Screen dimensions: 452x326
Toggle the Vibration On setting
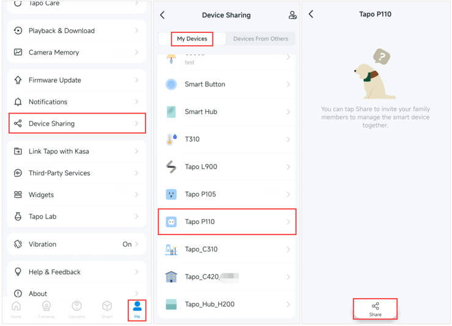tap(130, 244)
